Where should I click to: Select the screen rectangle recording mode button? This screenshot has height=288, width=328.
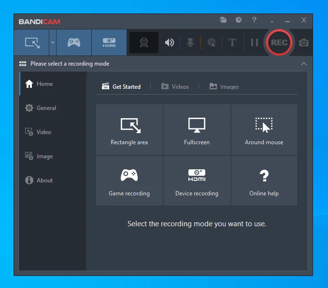point(31,42)
